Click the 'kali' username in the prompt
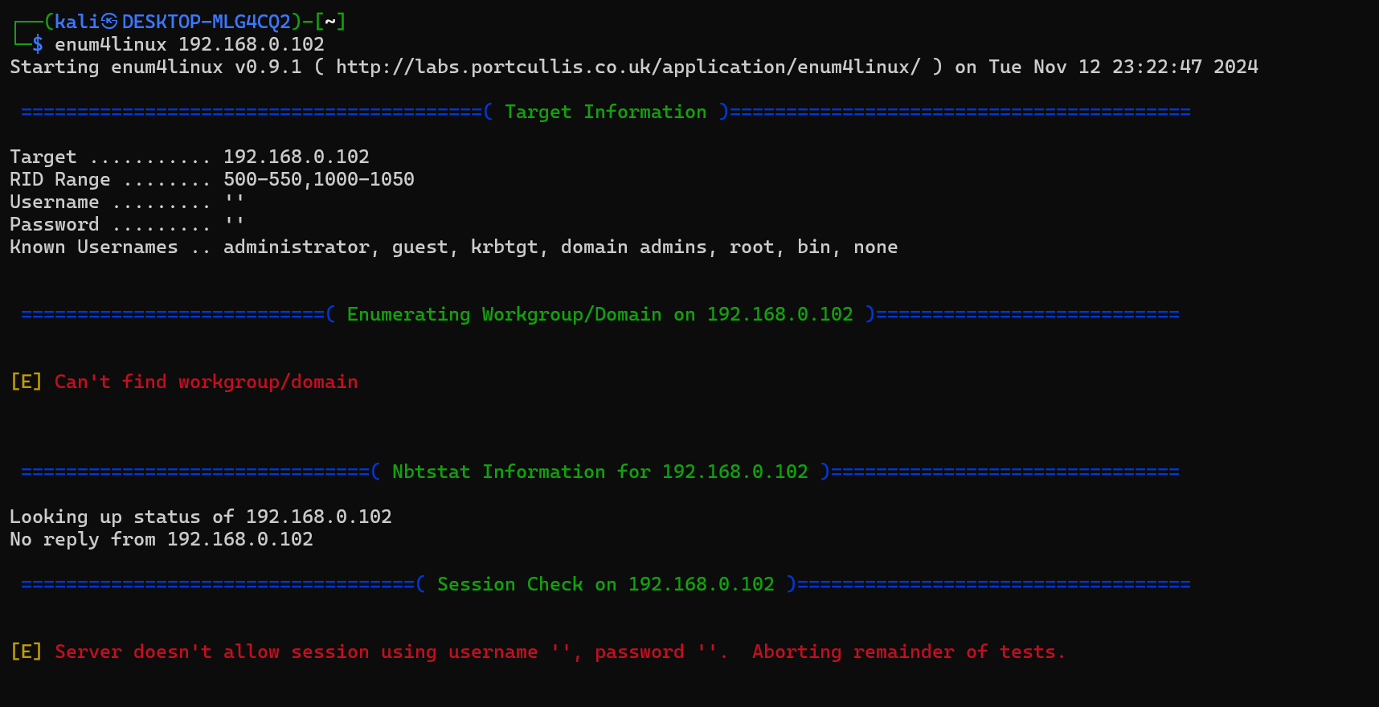 point(78,22)
